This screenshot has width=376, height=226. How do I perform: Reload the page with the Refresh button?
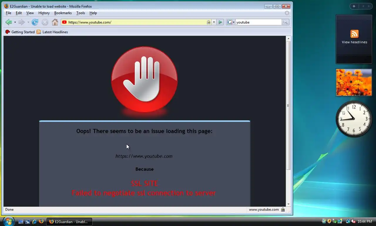click(35, 22)
